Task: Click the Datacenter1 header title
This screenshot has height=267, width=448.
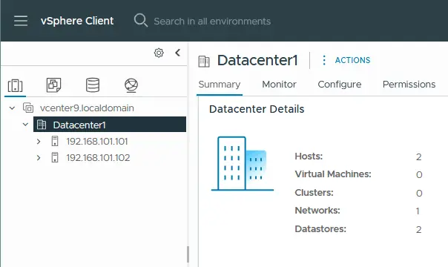Action: point(257,60)
